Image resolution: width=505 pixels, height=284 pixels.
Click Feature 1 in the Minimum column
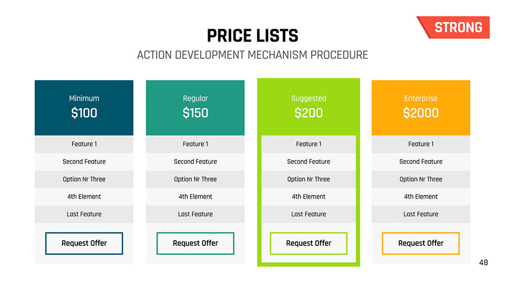84,144
